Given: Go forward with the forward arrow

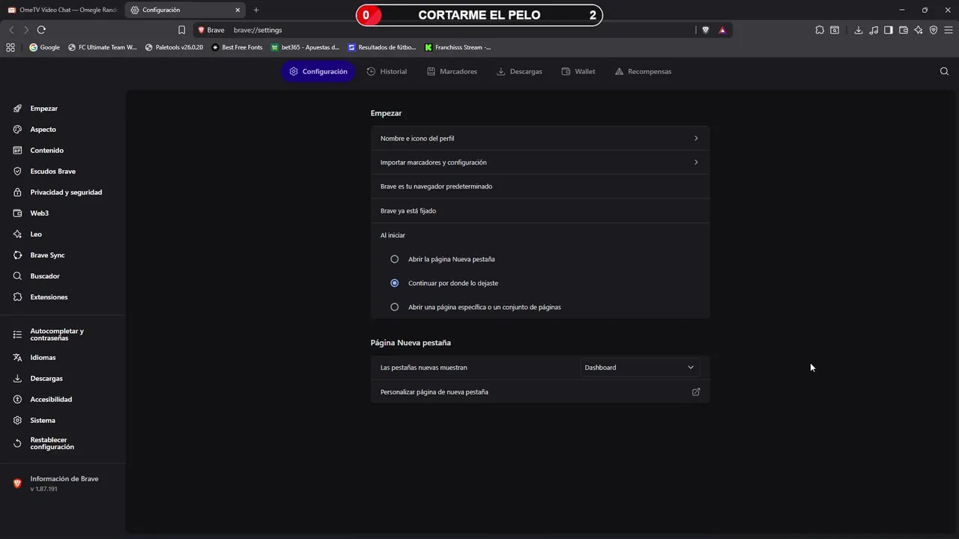Looking at the screenshot, I should pos(26,30).
